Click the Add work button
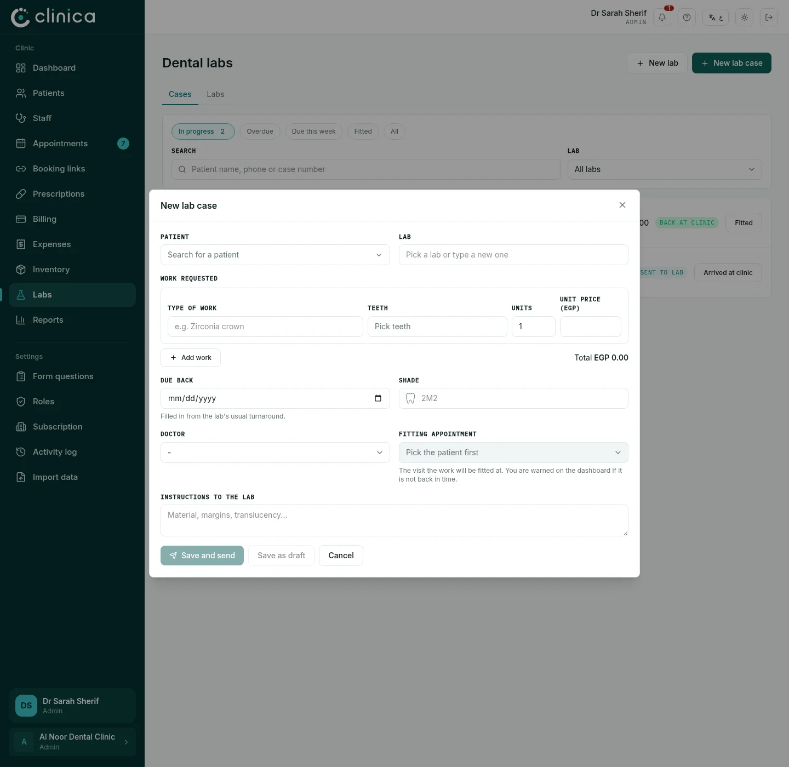 point(191,358)
